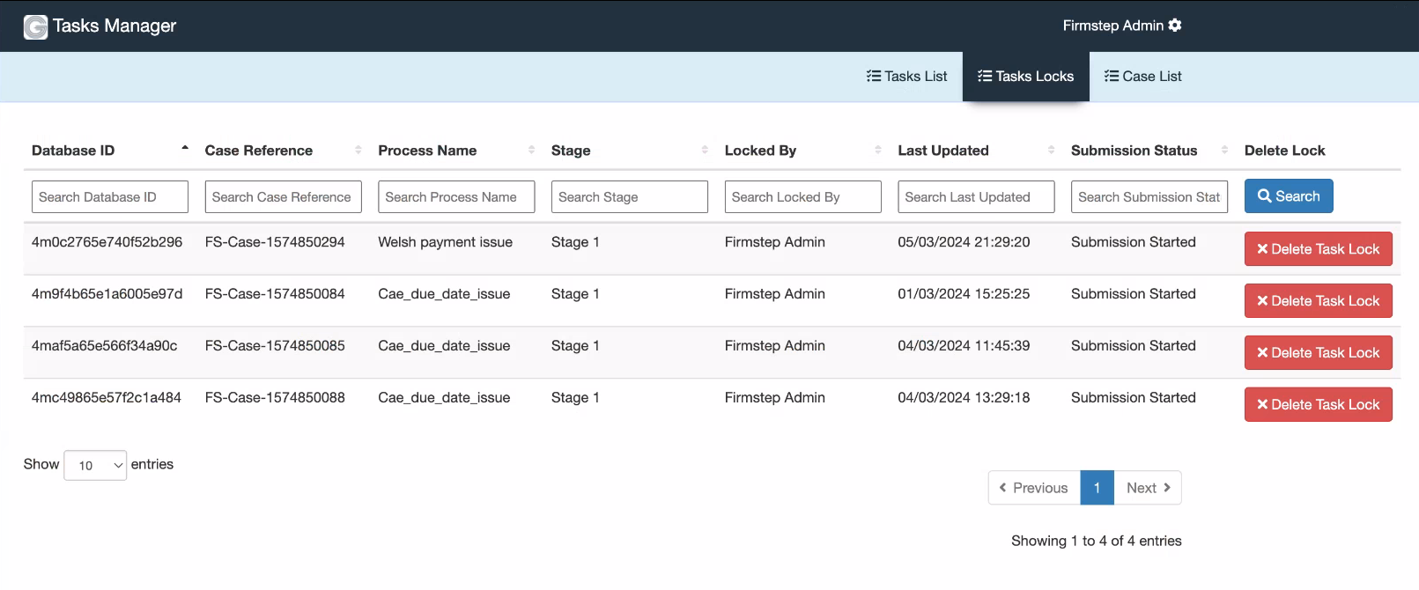
Task: Go to Next page
Action: click(1148, 488)
